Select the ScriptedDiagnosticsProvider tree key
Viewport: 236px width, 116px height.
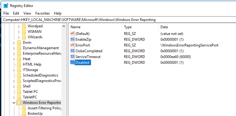(x=42, y=81)
